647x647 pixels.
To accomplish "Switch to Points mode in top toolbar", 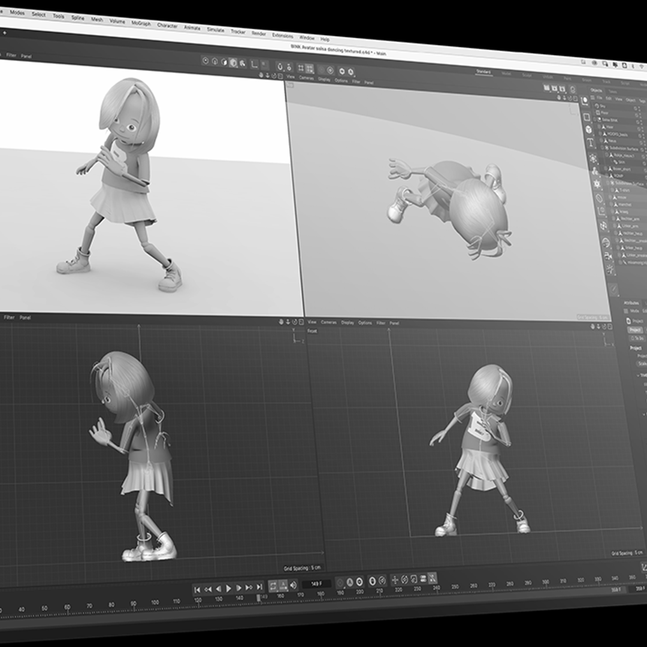I will point(205,61).
